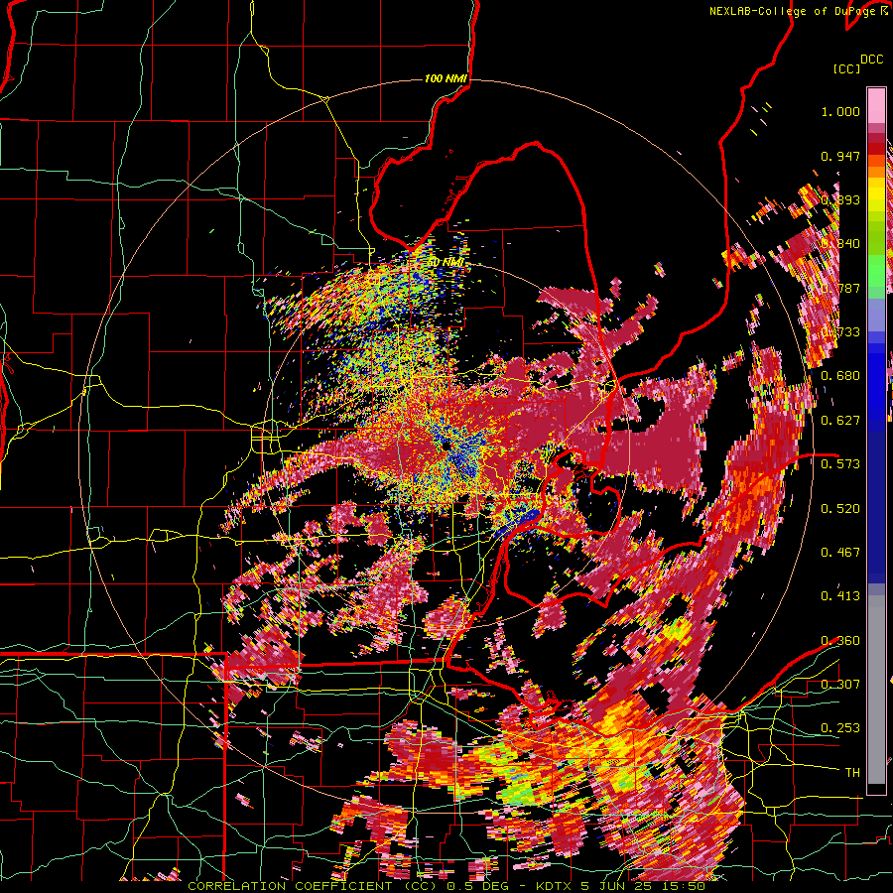Pick the gray bottom color bar segment
Image resolution: width=893 pixels, height=893 pixels.
click(x=876, y=690)
